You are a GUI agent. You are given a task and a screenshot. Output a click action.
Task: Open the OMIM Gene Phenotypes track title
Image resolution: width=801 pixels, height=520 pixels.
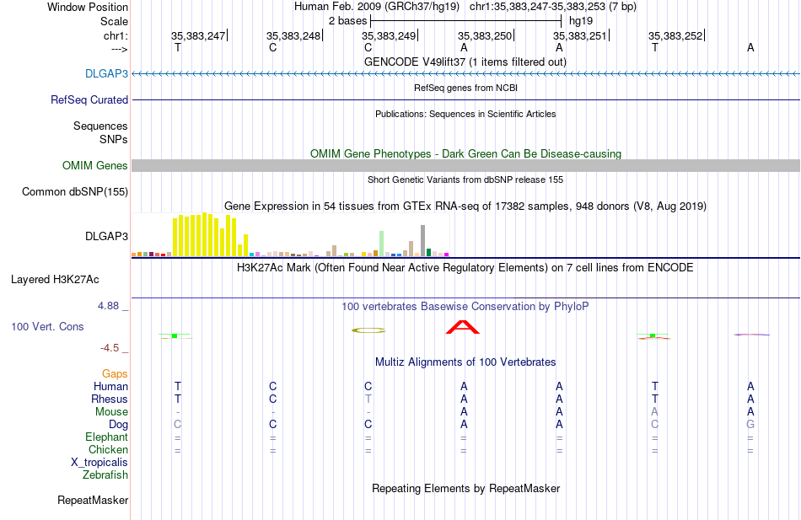pyautogui.click(x=465, y=153)
